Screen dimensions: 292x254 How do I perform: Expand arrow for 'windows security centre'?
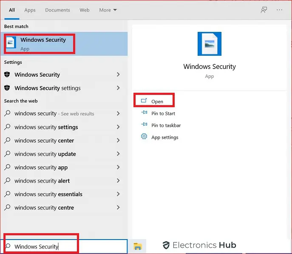(x=118, y=207)
